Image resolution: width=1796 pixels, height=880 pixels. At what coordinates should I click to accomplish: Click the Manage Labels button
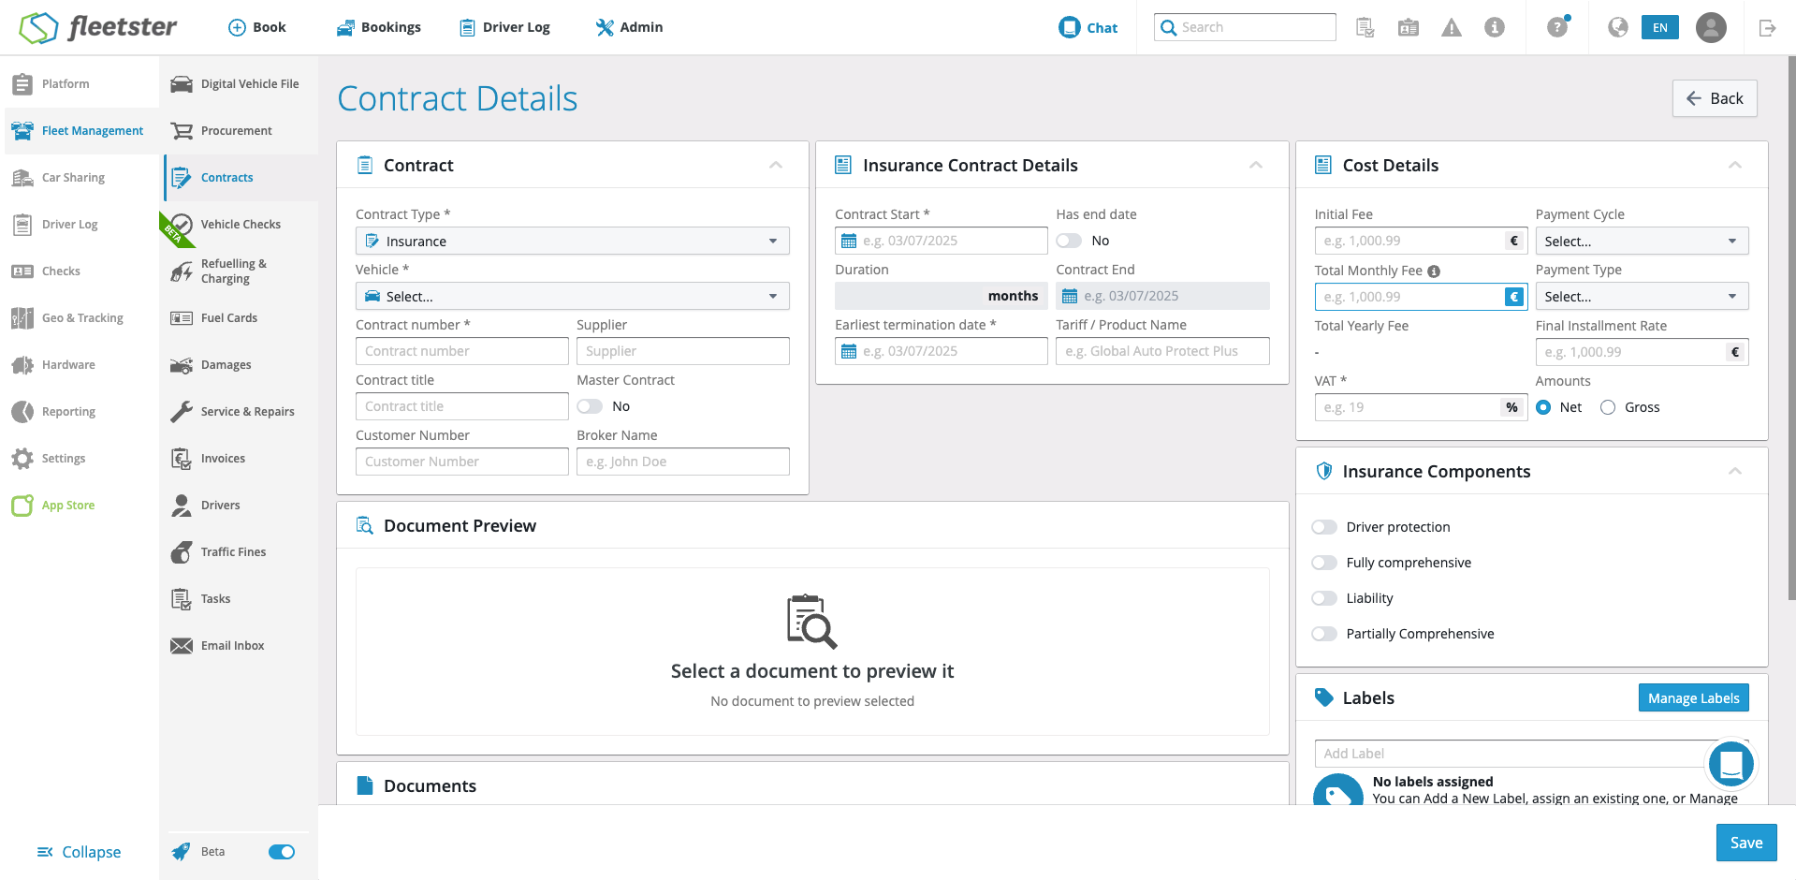(1693, 697)
